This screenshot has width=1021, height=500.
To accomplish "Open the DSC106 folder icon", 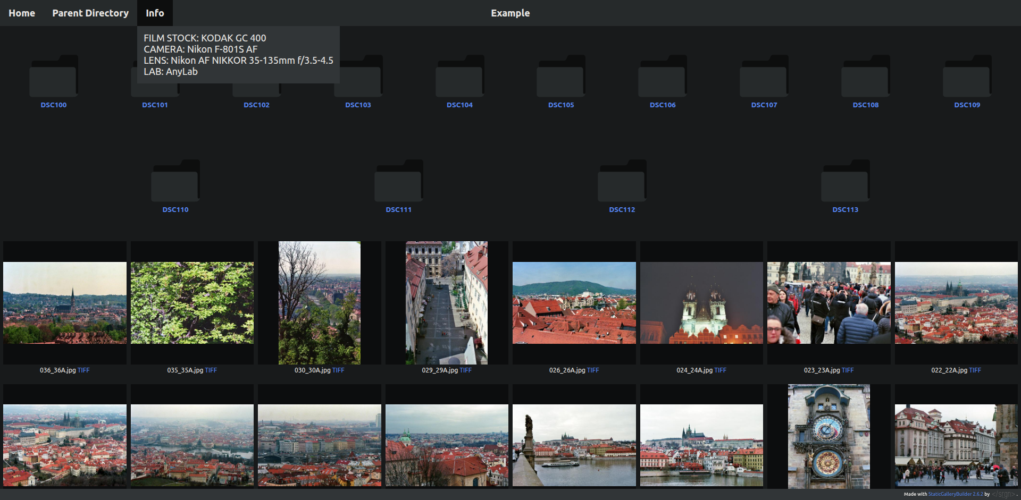I will 663,76.
